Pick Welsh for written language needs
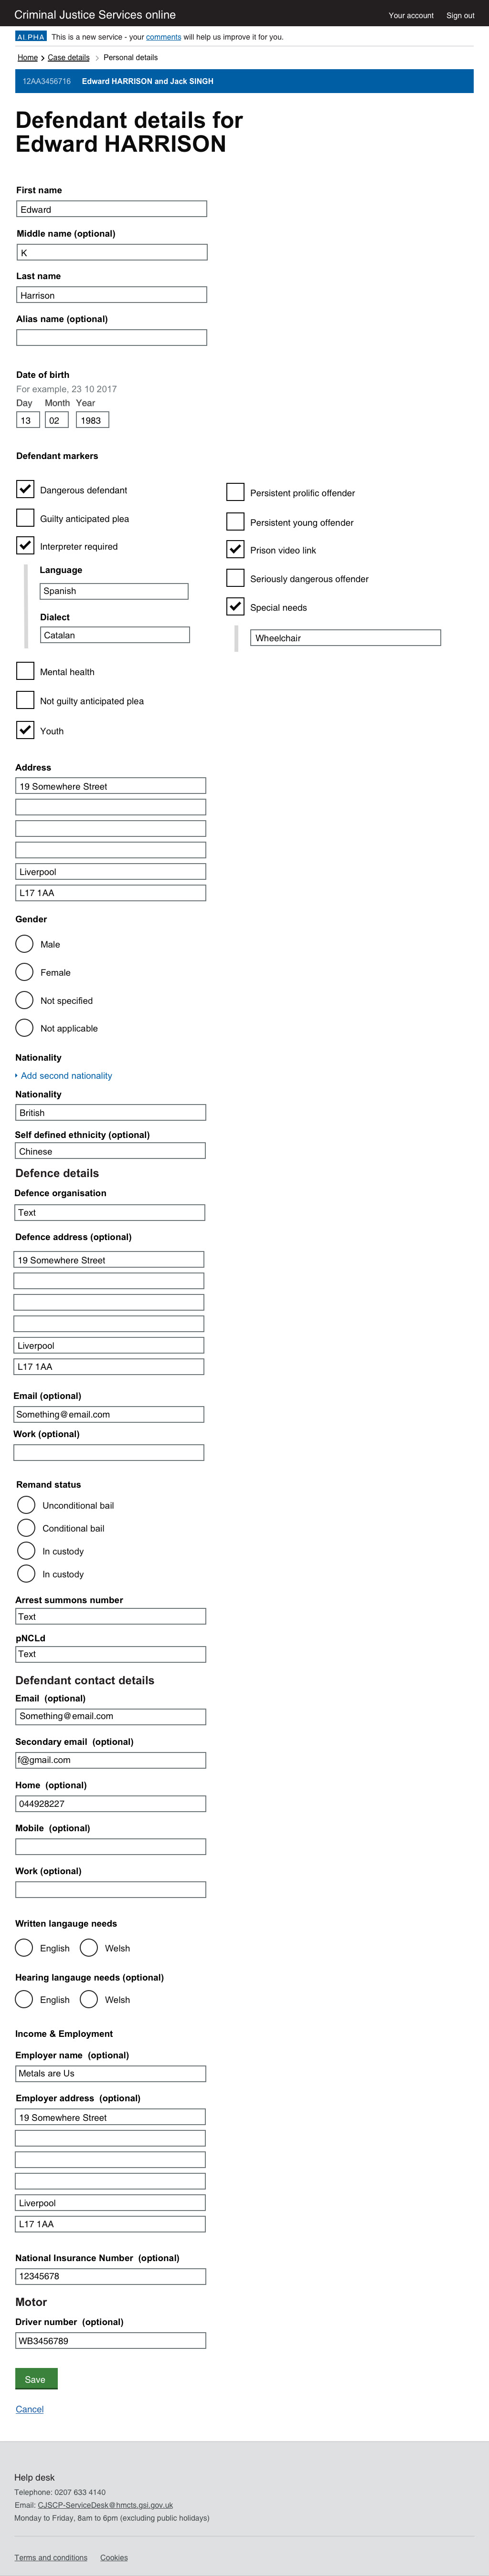Image resolution: width=489 pixels, height=2576 pixels. click(x=89, y=1948)
